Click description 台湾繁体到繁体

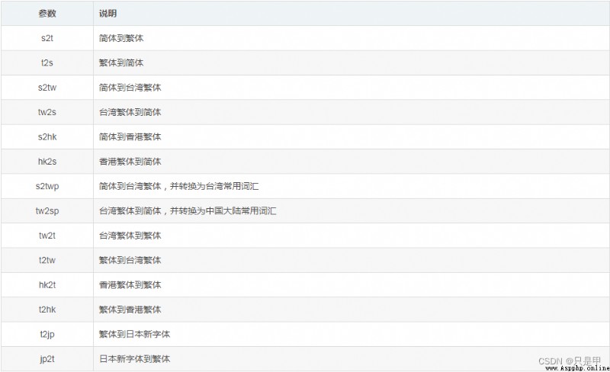130,236
